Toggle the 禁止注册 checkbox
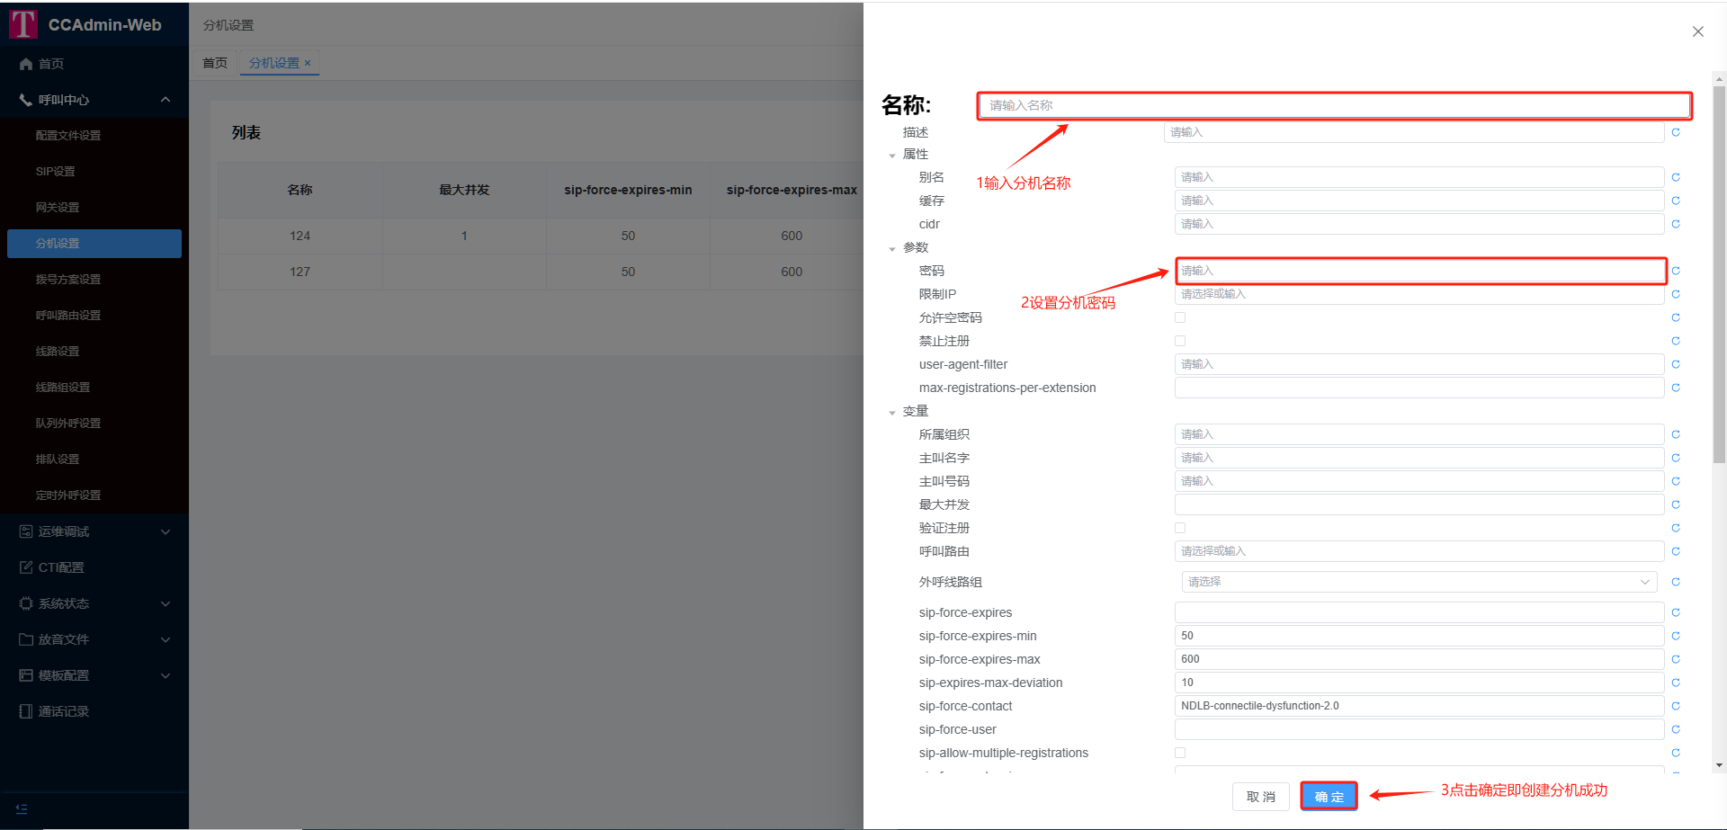The image size is (1727, 830). 1180,341
